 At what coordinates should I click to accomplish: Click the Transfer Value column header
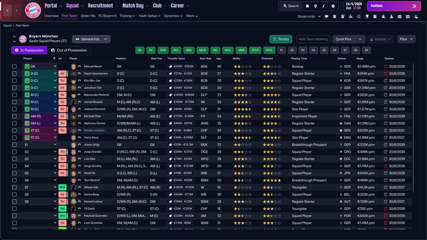[176, 58]
